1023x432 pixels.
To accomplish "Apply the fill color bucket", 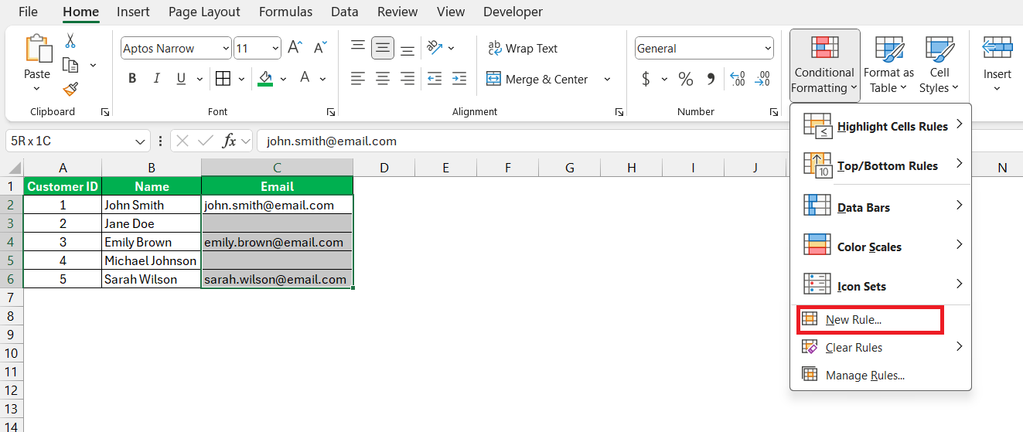I will click(x=265, y=79).
